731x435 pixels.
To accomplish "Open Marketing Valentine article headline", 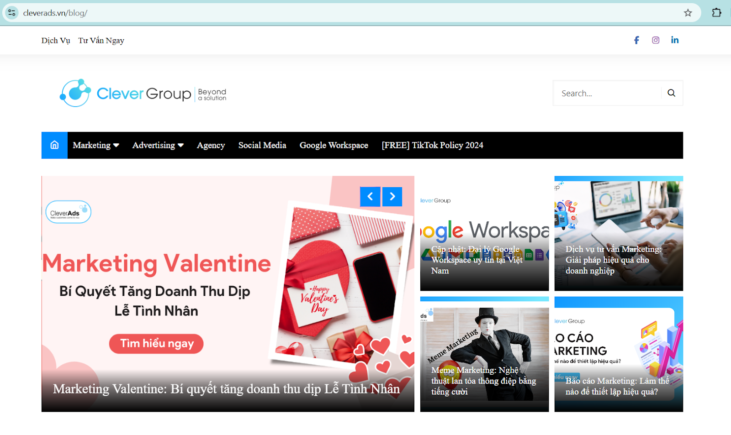I will pyautogui.click(x=226, y=389).
